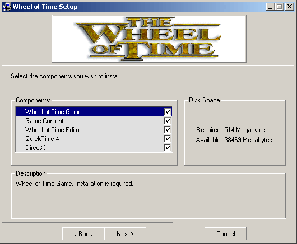Disable the QuickTime 4 component checkbox
The image size is (297, 244).
168,139
